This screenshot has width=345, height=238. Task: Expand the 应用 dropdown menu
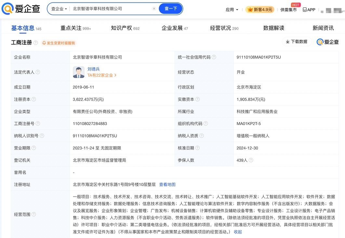tap(232, 10)
